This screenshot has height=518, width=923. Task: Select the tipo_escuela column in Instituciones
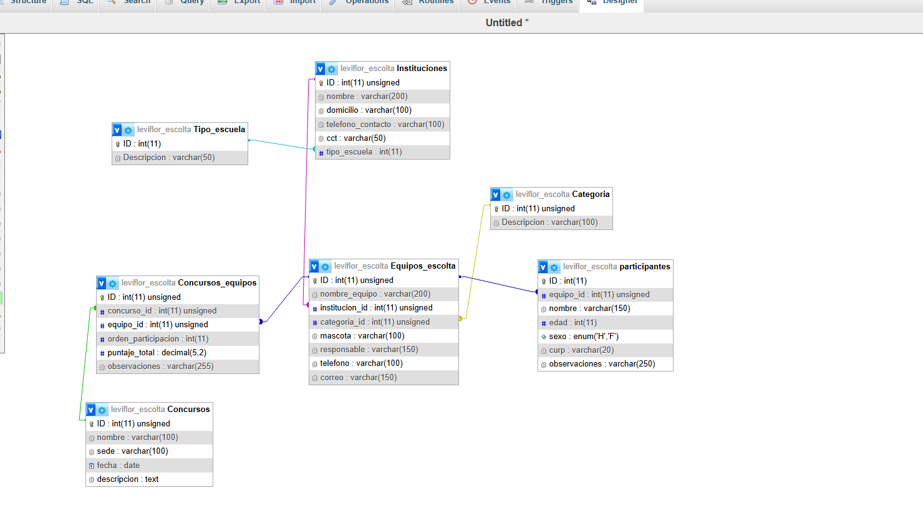click(364, 152)
